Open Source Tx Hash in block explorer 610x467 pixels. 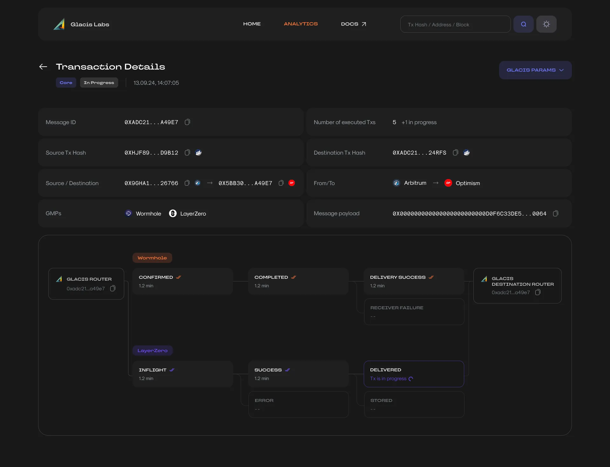[198, 152]
